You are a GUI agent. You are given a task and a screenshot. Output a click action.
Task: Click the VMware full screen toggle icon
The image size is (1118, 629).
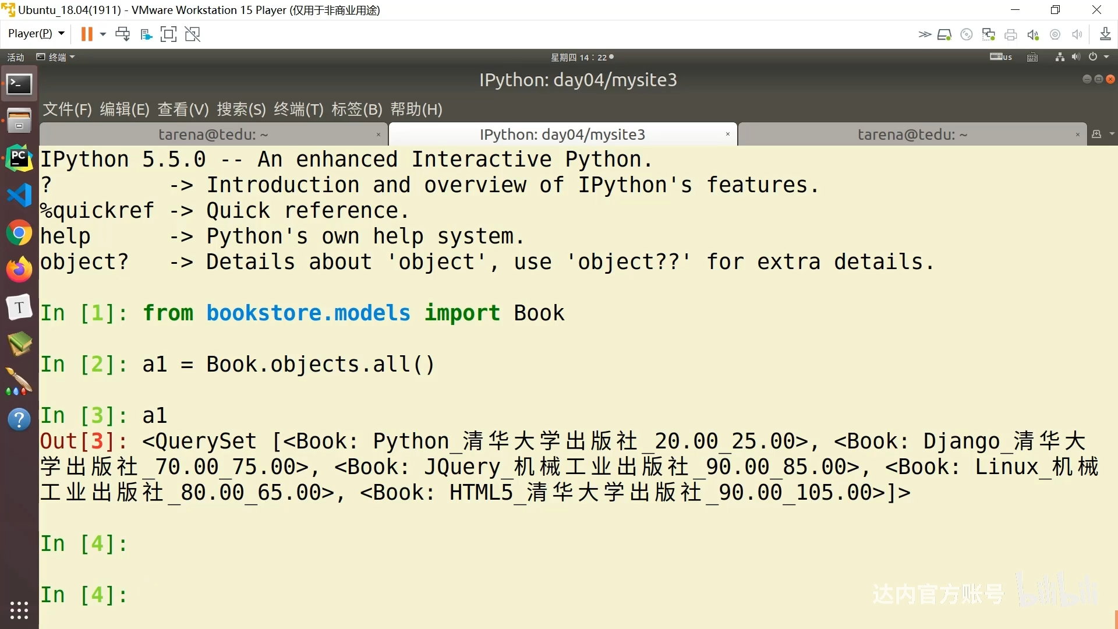pyautogui.click(x=168, y=33)
